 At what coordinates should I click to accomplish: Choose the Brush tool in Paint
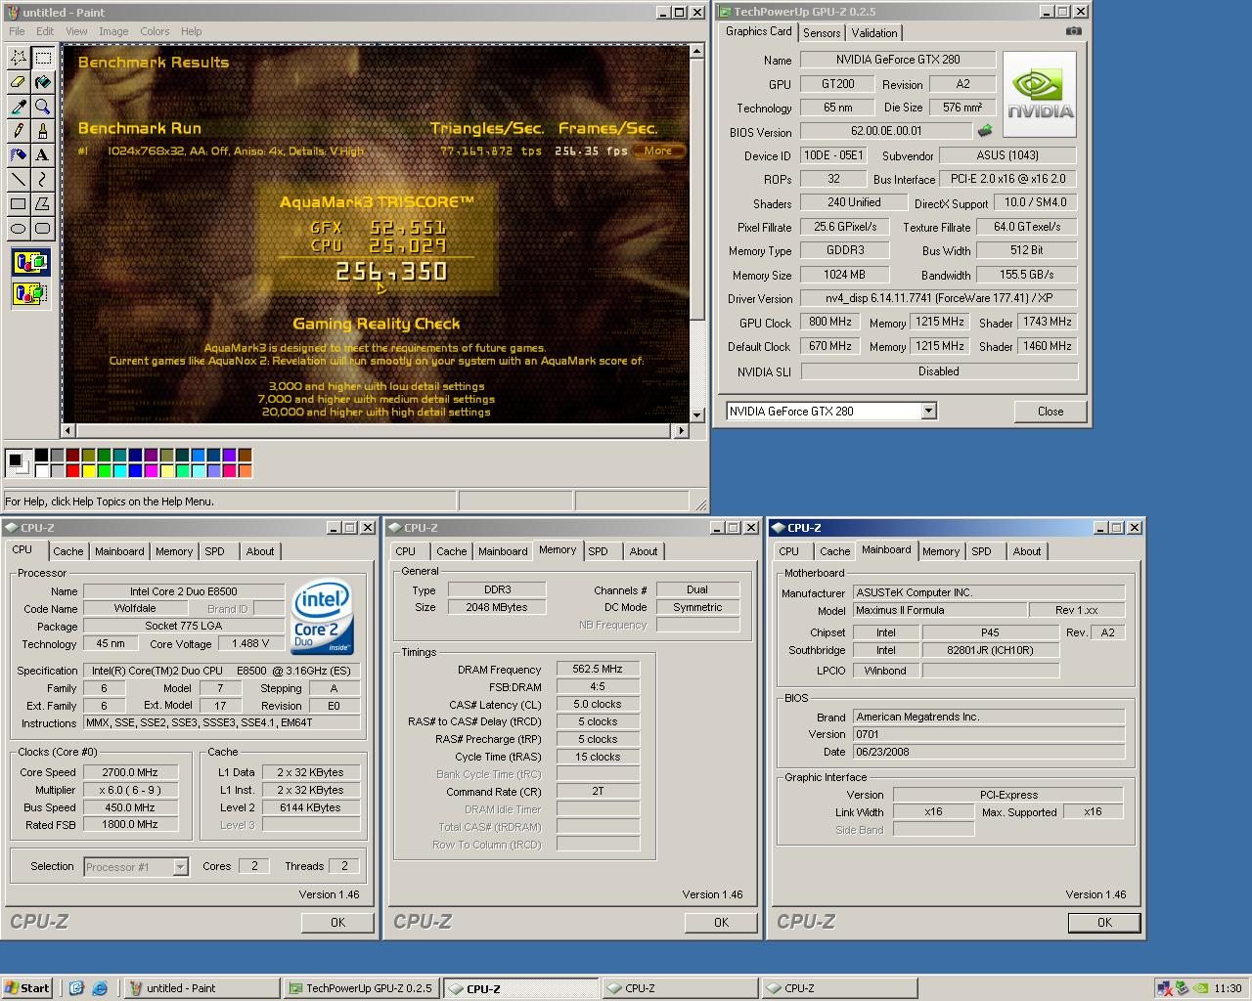tap(43, 131)
